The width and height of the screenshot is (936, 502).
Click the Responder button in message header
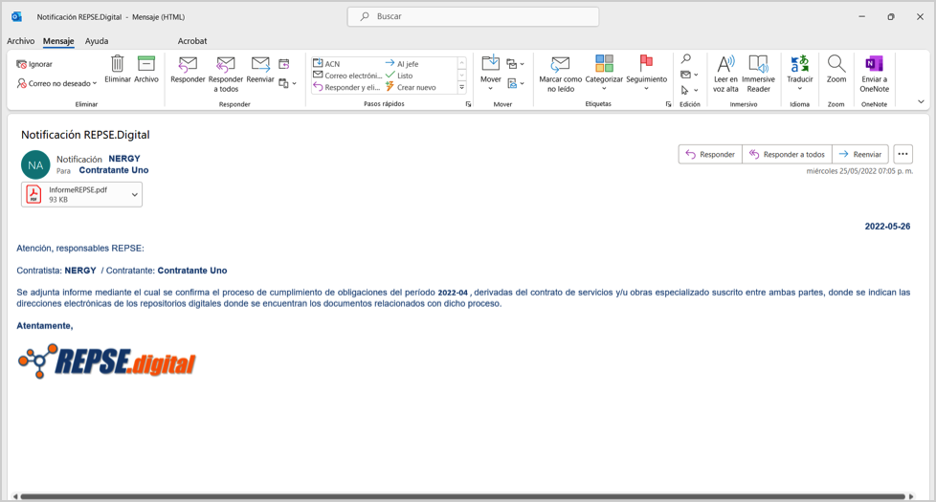[x=710, y=154]
